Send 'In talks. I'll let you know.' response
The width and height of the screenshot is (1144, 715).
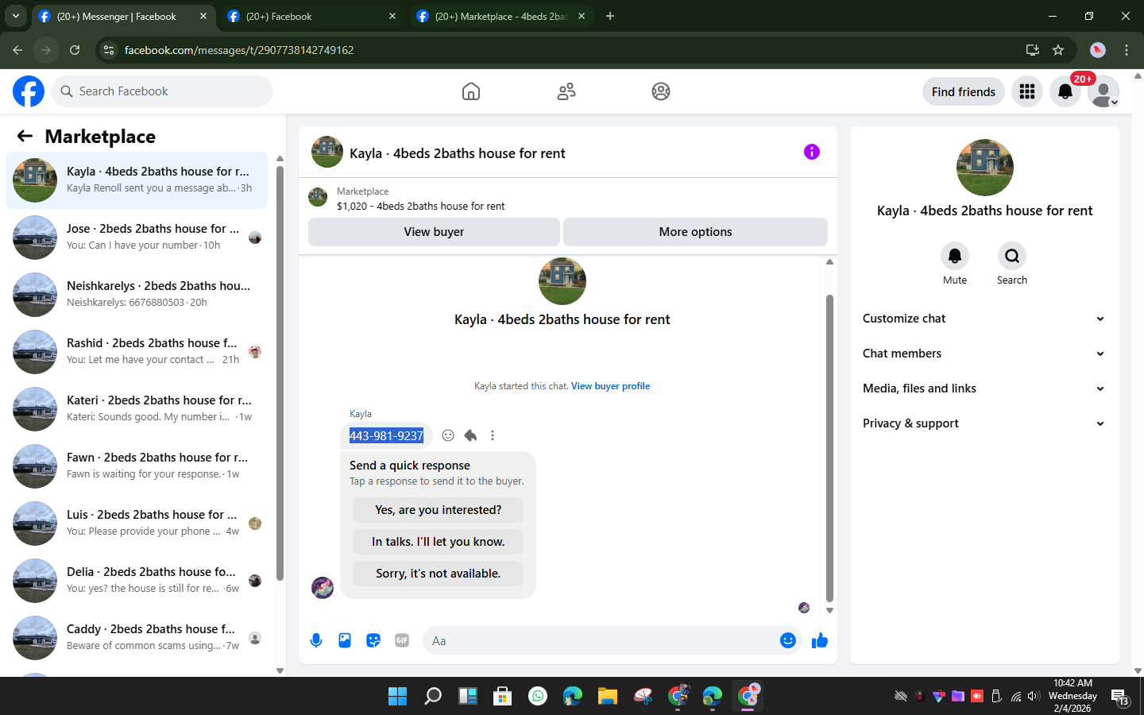439,542
